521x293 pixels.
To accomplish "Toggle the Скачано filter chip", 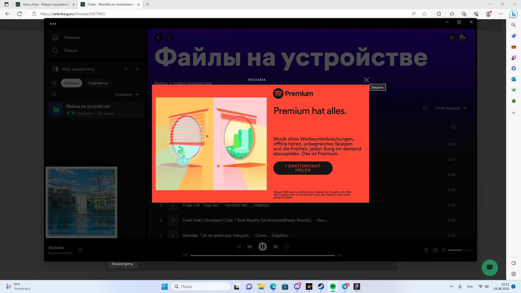I will pyautogui.click(x=71, y=83).
